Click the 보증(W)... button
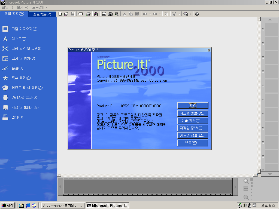 (x=193, y=143)
